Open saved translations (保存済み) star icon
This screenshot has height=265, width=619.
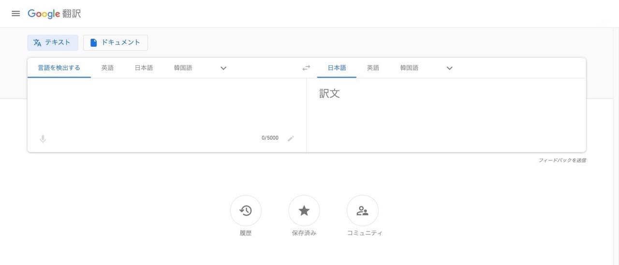(x=304, y=210)
